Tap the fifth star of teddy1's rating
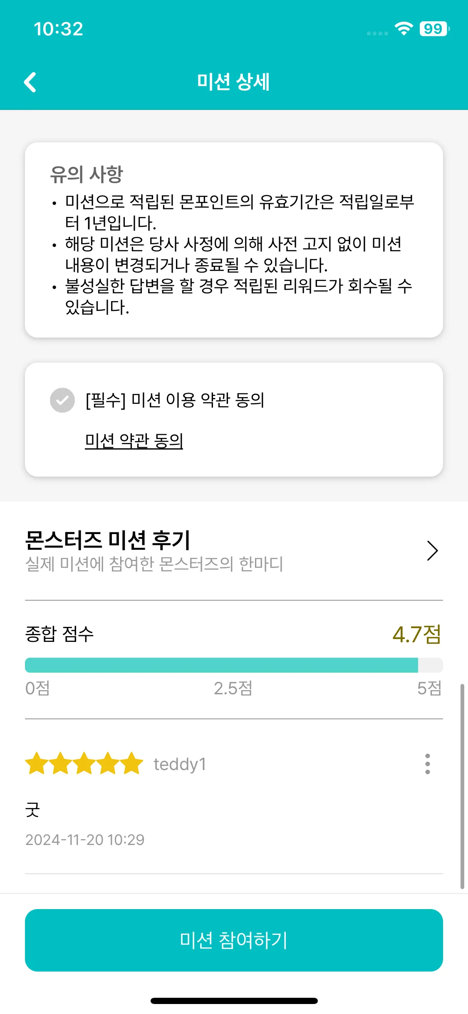 tap(132, 763)
